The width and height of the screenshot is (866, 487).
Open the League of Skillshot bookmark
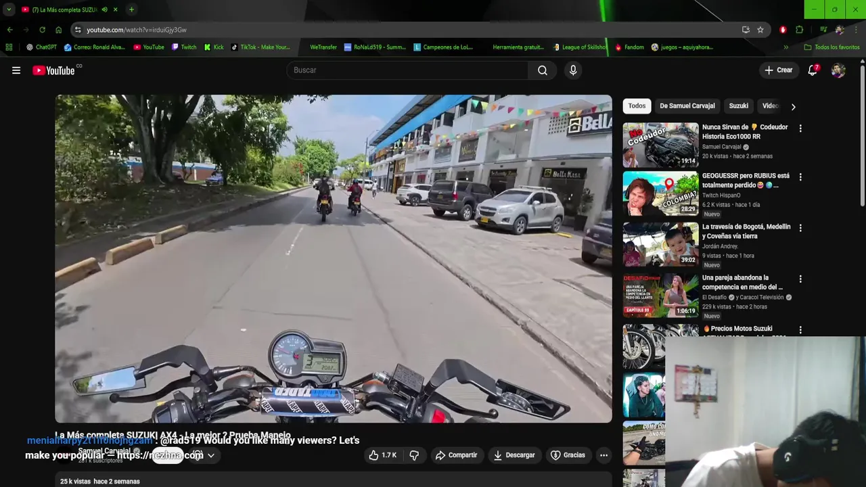(579, 47)
